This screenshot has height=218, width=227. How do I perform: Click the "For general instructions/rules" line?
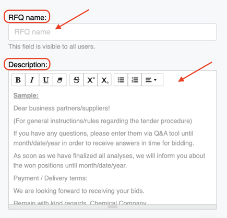click(103, 121)
